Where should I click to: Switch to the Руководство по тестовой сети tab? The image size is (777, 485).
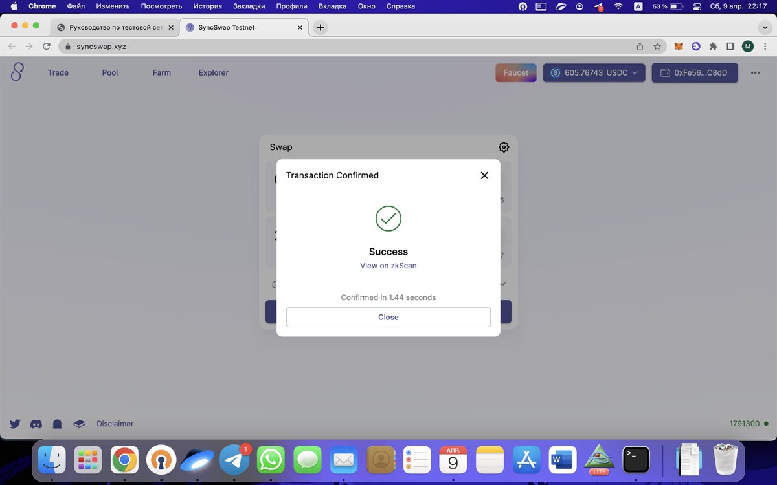[114, 27]
